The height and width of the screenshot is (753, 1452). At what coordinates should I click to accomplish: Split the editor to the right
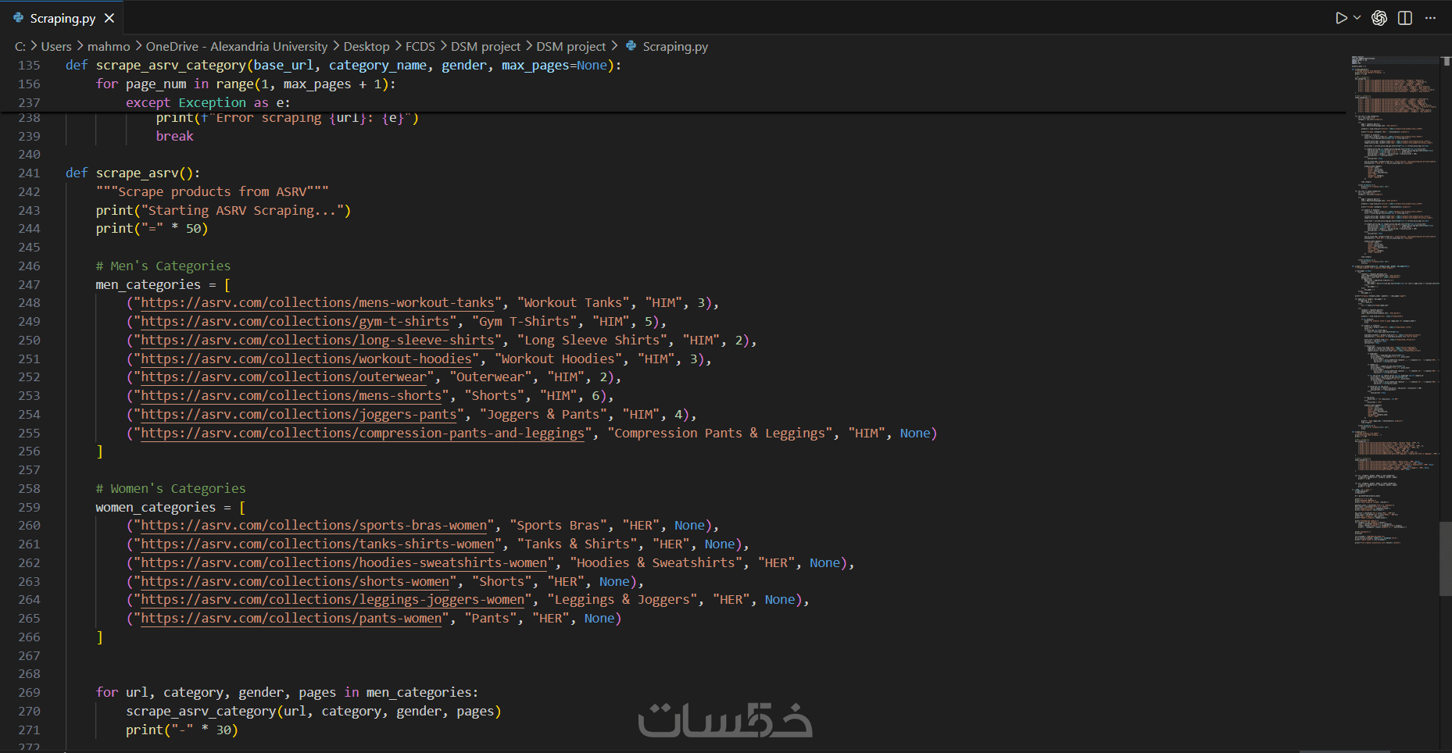point(1405,18)
